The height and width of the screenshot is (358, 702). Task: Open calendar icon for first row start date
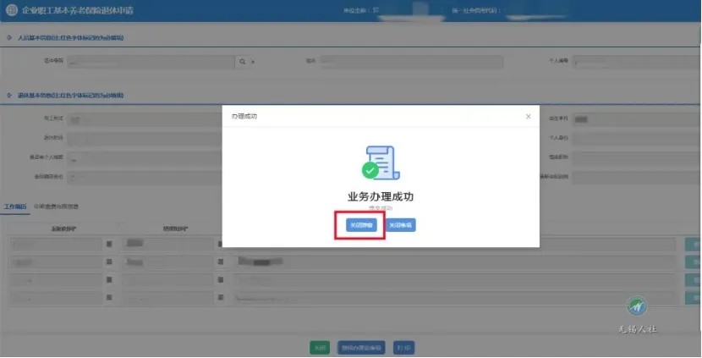point(108,244)
